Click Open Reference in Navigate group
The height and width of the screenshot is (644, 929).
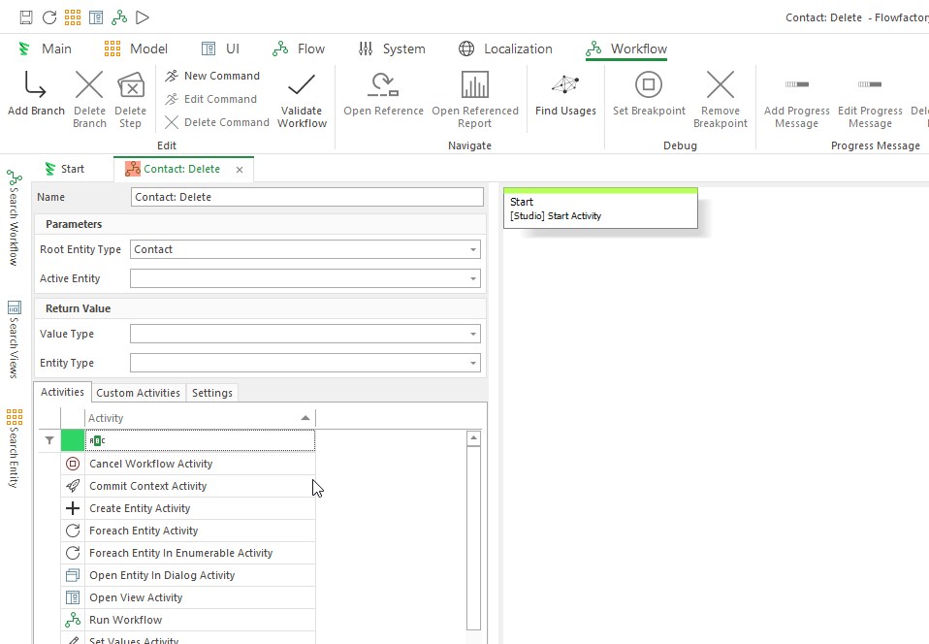click(383, 93)
